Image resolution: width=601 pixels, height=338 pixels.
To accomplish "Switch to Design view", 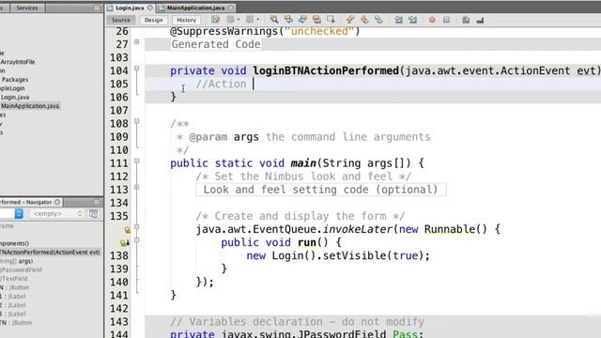I will point(154,20).
